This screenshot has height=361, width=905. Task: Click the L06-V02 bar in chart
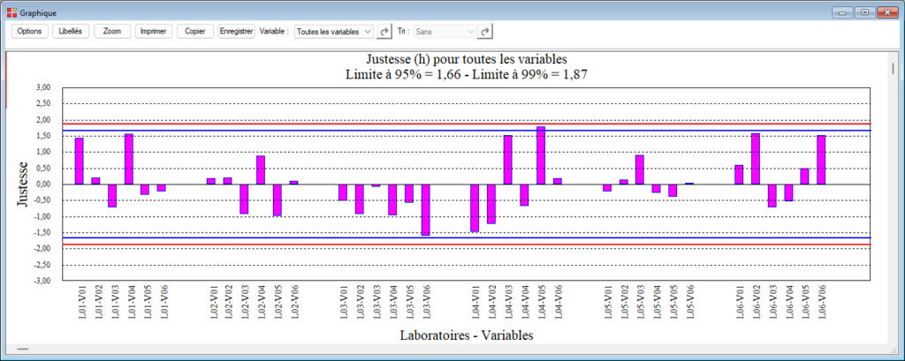[x=756, y=159]
